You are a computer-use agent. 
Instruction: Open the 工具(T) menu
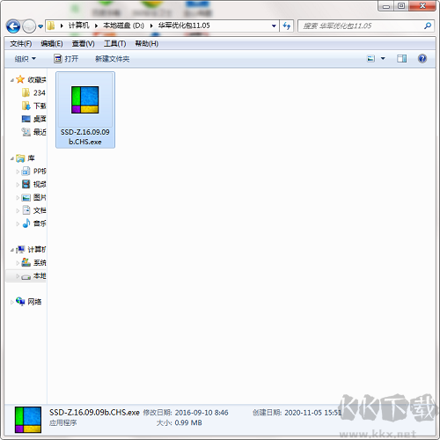pos(114,44)
